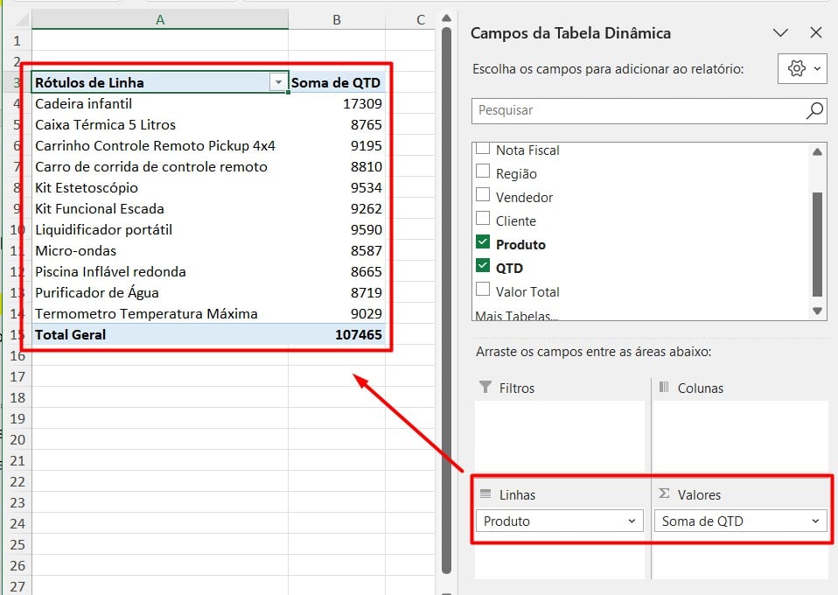Click the worksheet vertical scrollbar thumb
The image size is (838, 595).
(447, 299)
